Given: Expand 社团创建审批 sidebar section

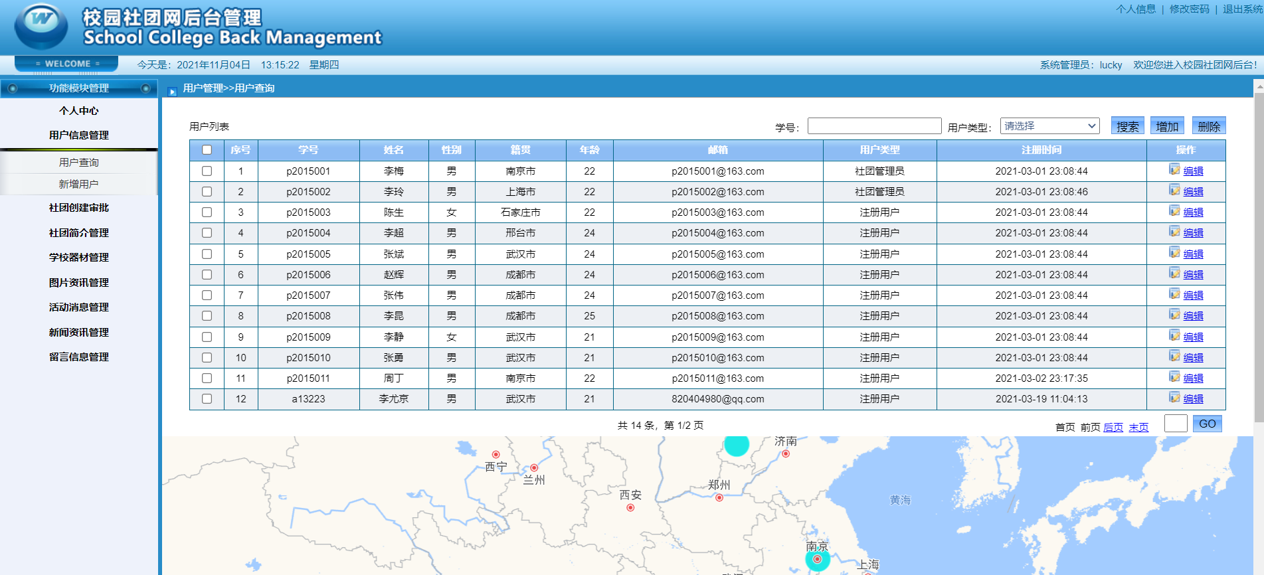Looking at the screenshot, I should point(79,208).
